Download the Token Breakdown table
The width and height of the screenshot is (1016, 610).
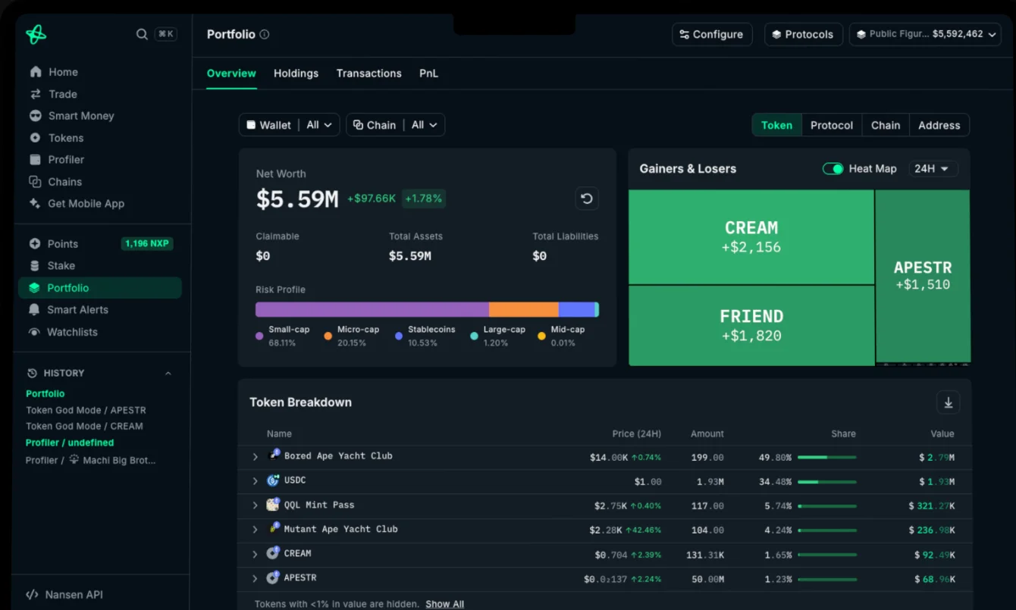948,402
